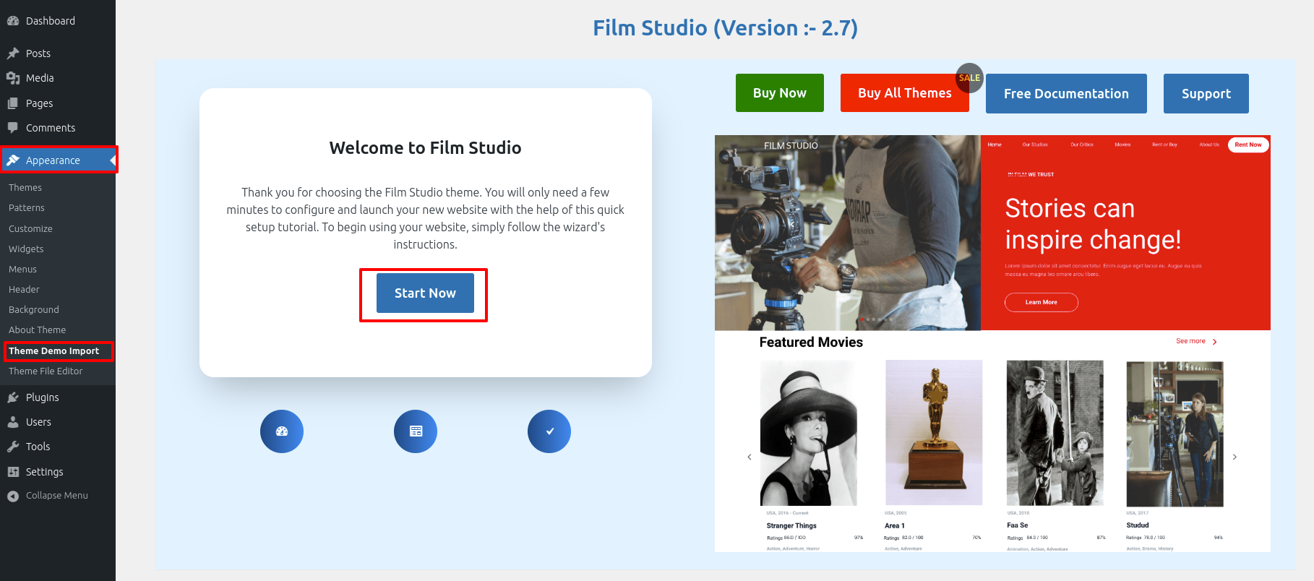Click About Us link in preview navigation

pyautogui.click(x=1209, y=145)
